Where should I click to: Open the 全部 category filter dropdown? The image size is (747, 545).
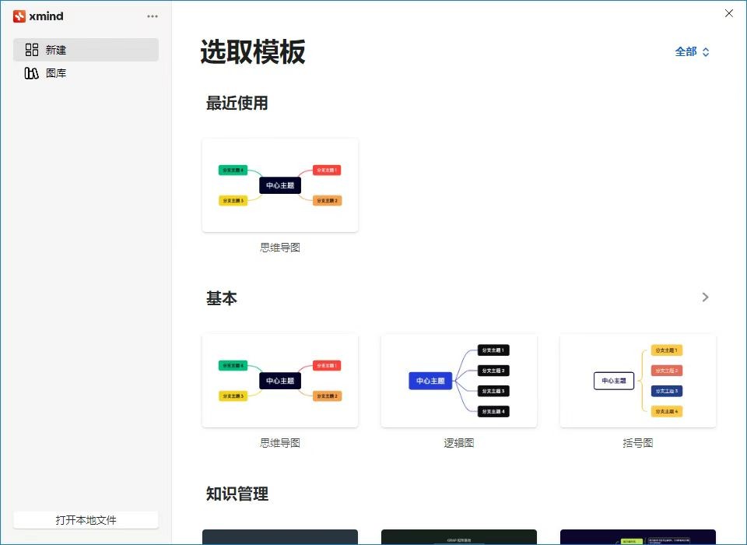point(692,52)
